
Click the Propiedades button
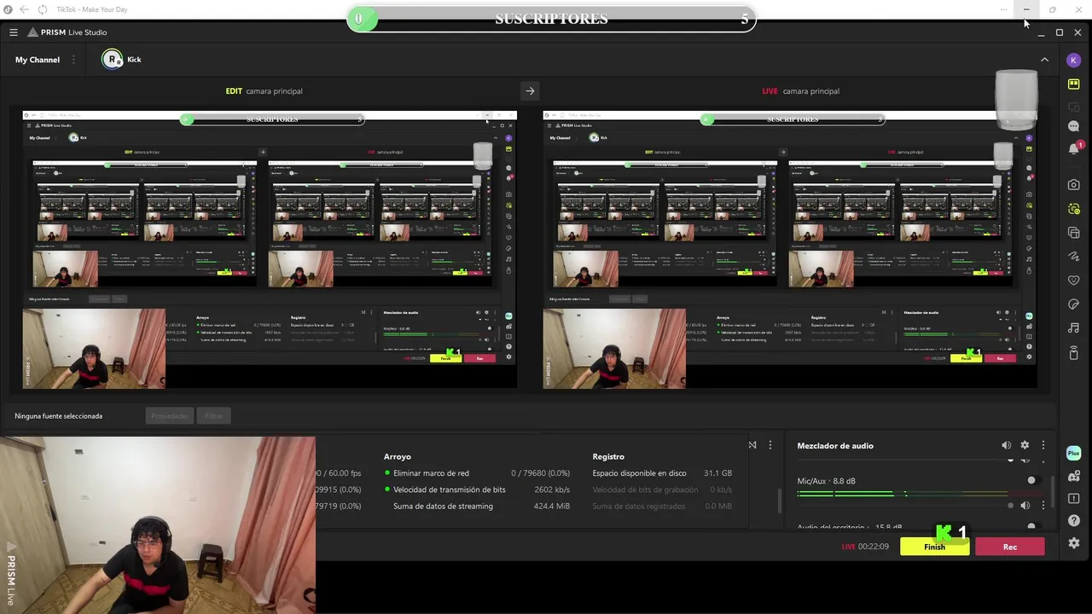(x=169, y=416)
